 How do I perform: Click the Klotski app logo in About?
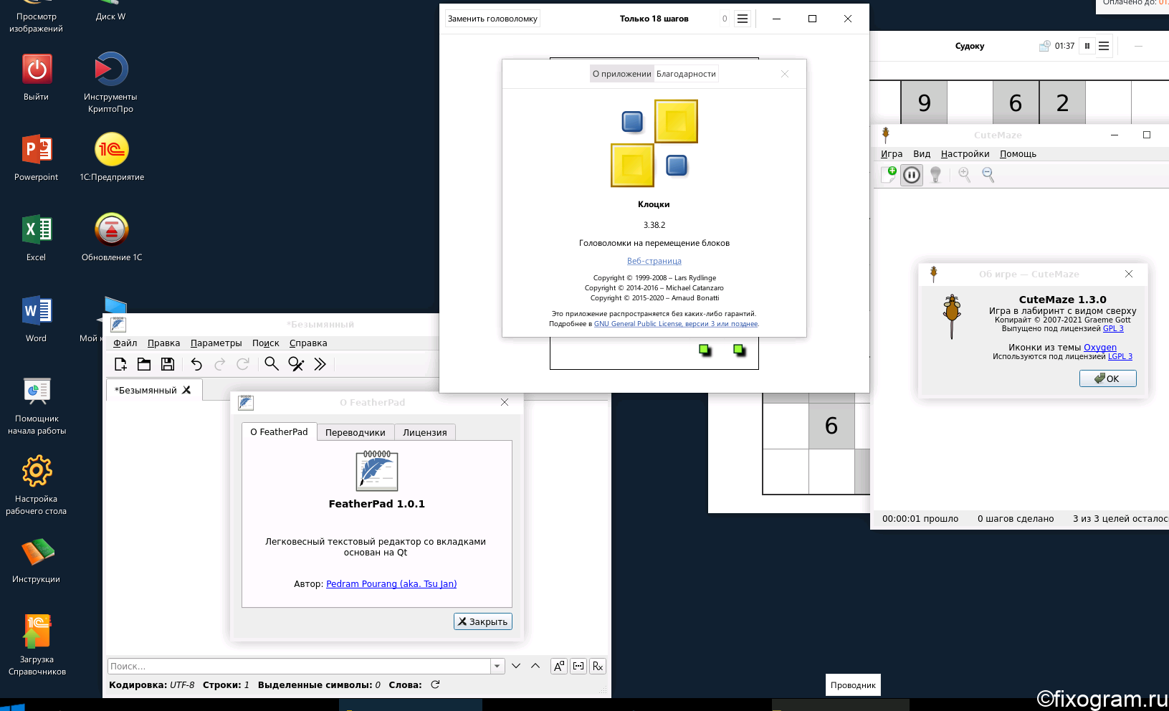point(654,143)
